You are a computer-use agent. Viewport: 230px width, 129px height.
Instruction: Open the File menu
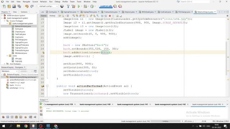[7, 1]
